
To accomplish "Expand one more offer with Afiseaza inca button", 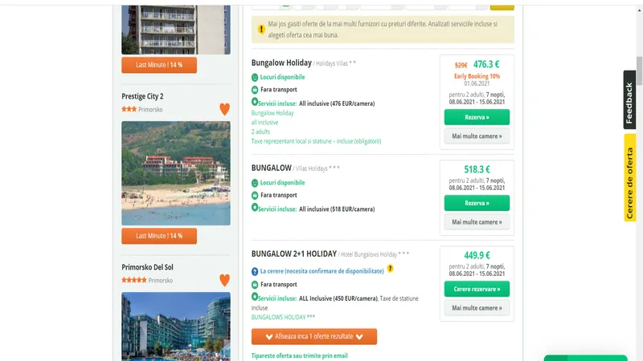I will 313,337.
